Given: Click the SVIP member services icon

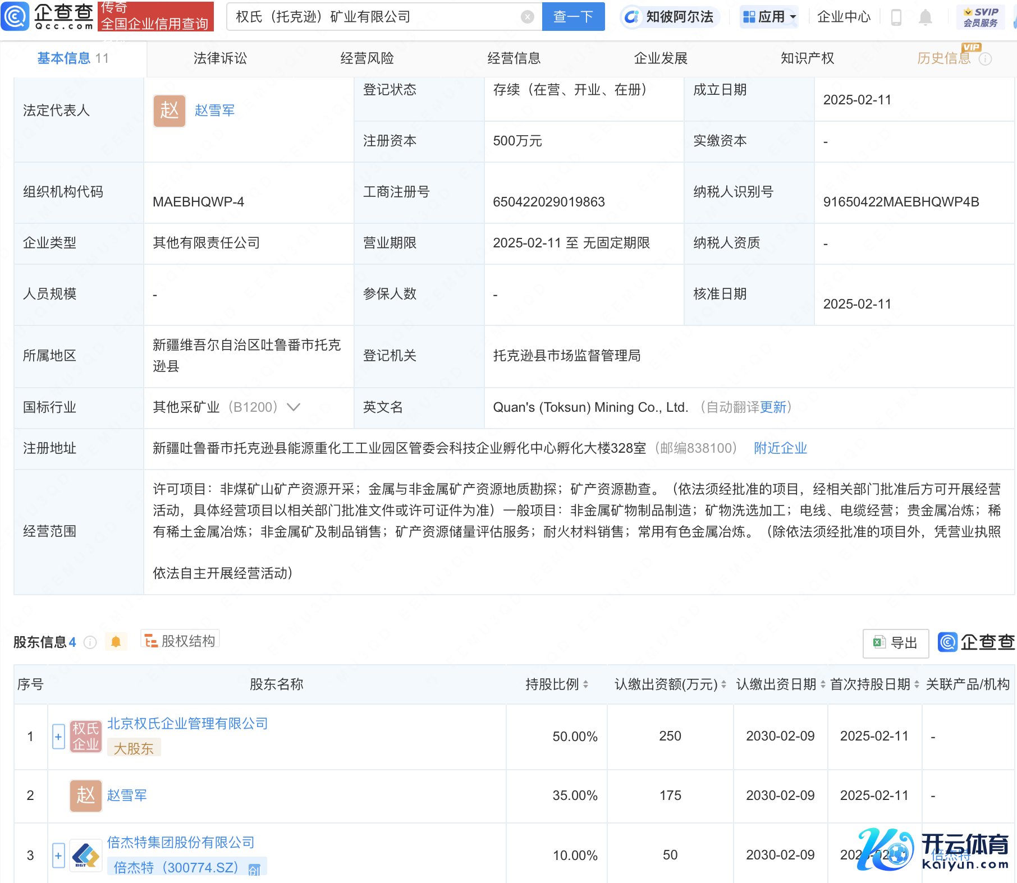Looking at the screenshot, I should [x=980, y=17].
